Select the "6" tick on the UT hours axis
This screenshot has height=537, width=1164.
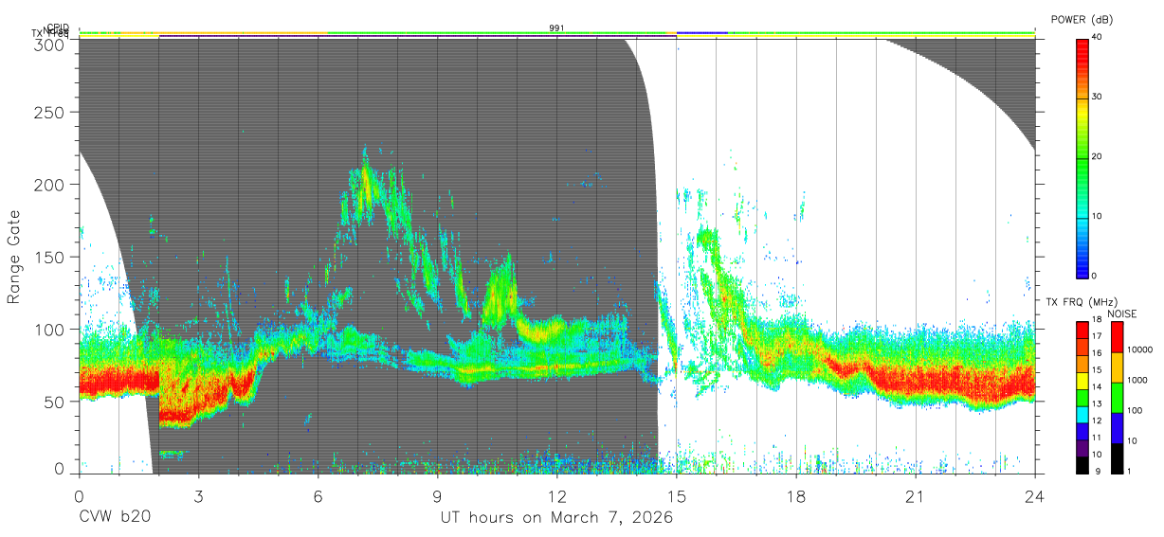[x=318, y=496]
